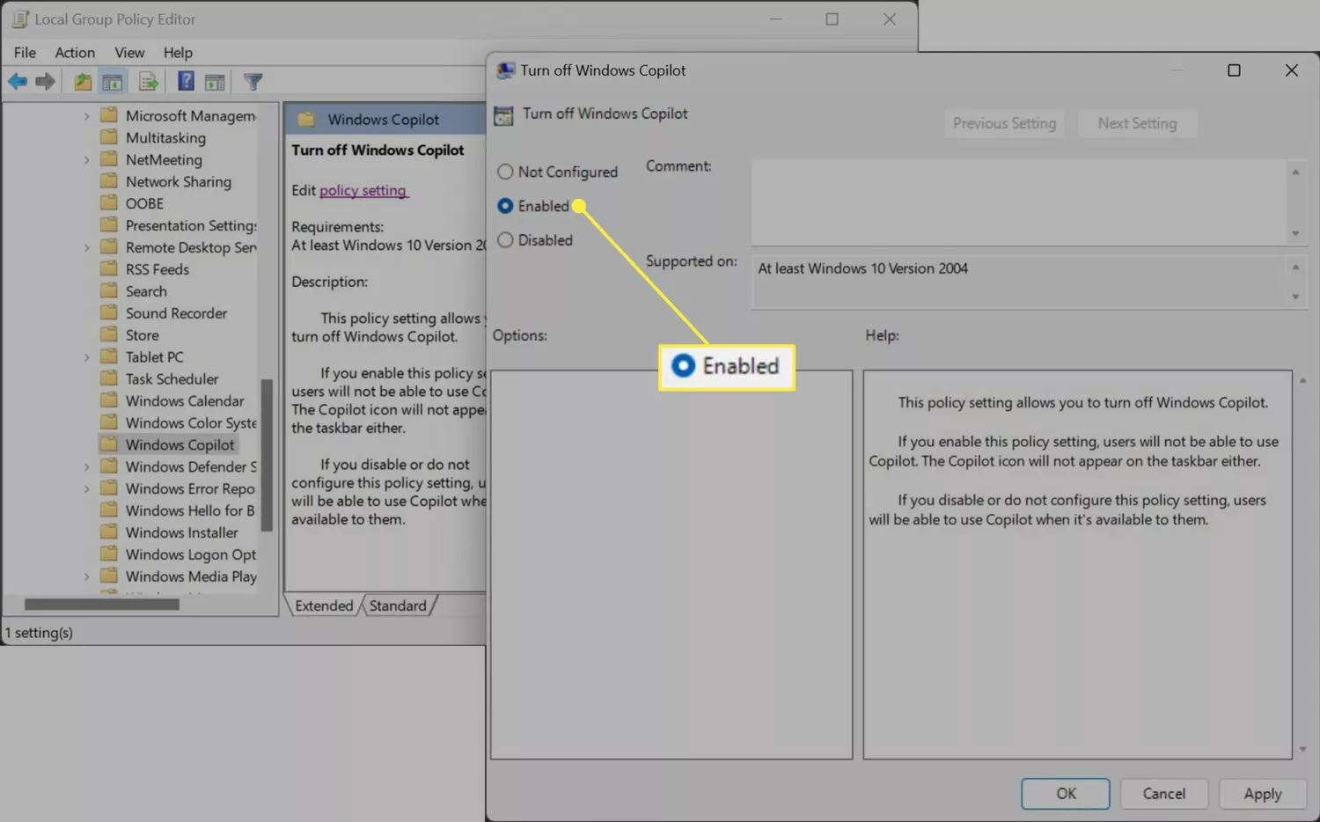Open the View menu
The width and height of the screenshot is (1320, 822).
click(x=129, y=53)
